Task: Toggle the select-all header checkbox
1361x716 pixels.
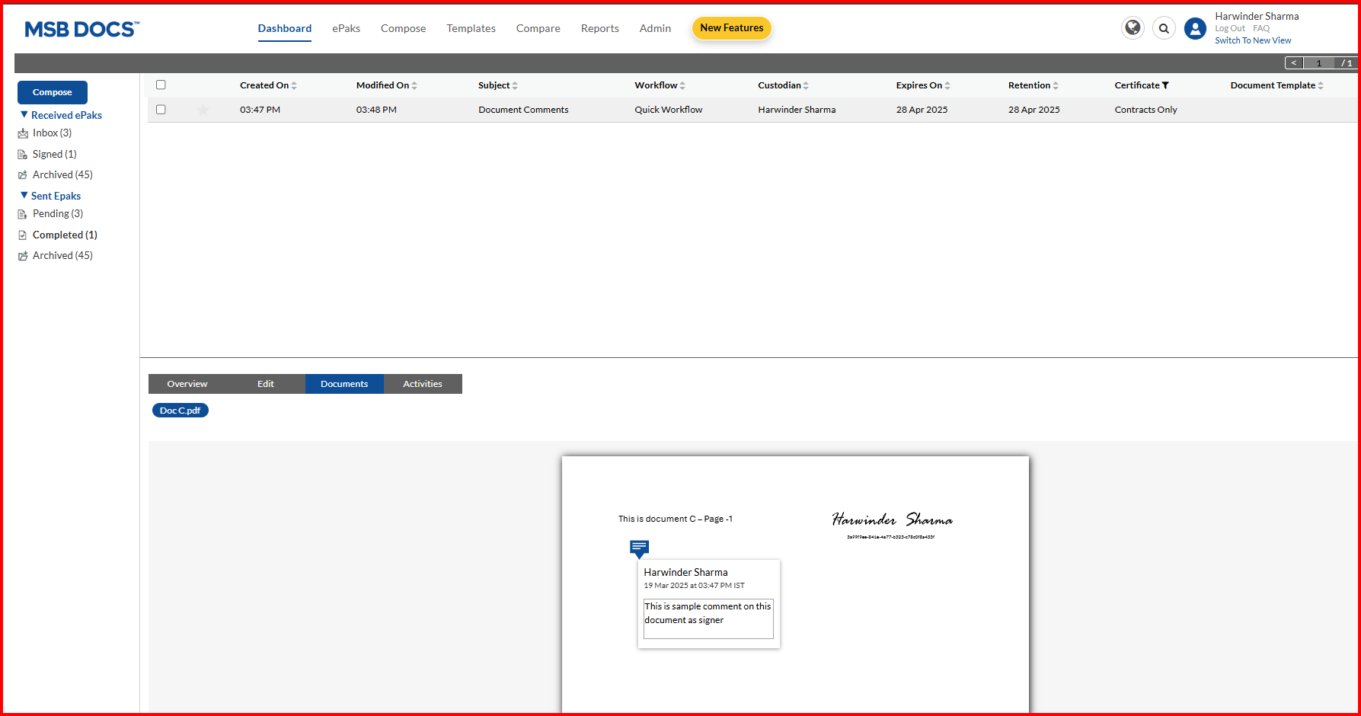Action: click(161, 85)
